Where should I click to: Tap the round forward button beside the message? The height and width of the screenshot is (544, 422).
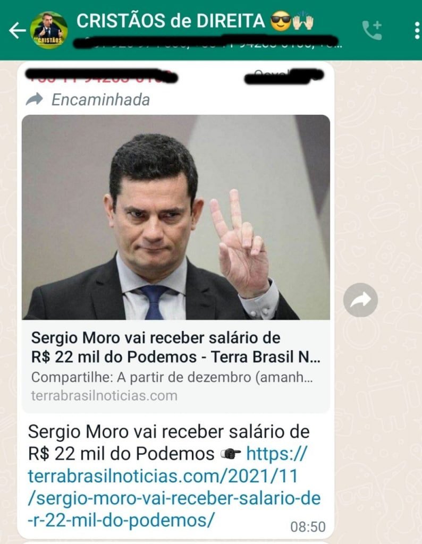[360, 300]
